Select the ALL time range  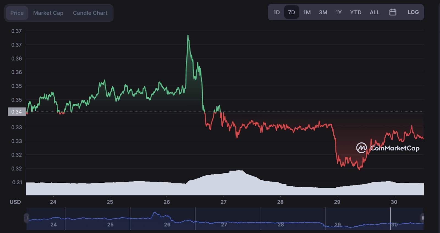point(375,12)
